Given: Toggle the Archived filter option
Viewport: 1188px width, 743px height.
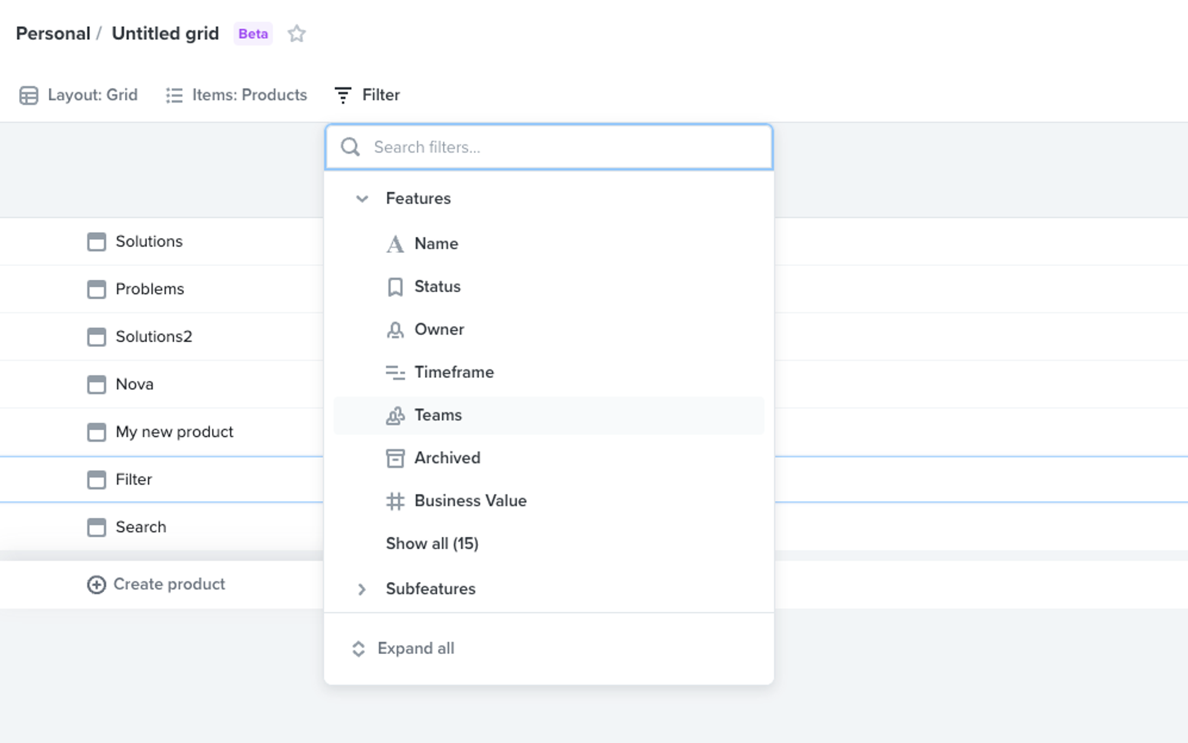Looking at the screenshot, I should 447,458.
